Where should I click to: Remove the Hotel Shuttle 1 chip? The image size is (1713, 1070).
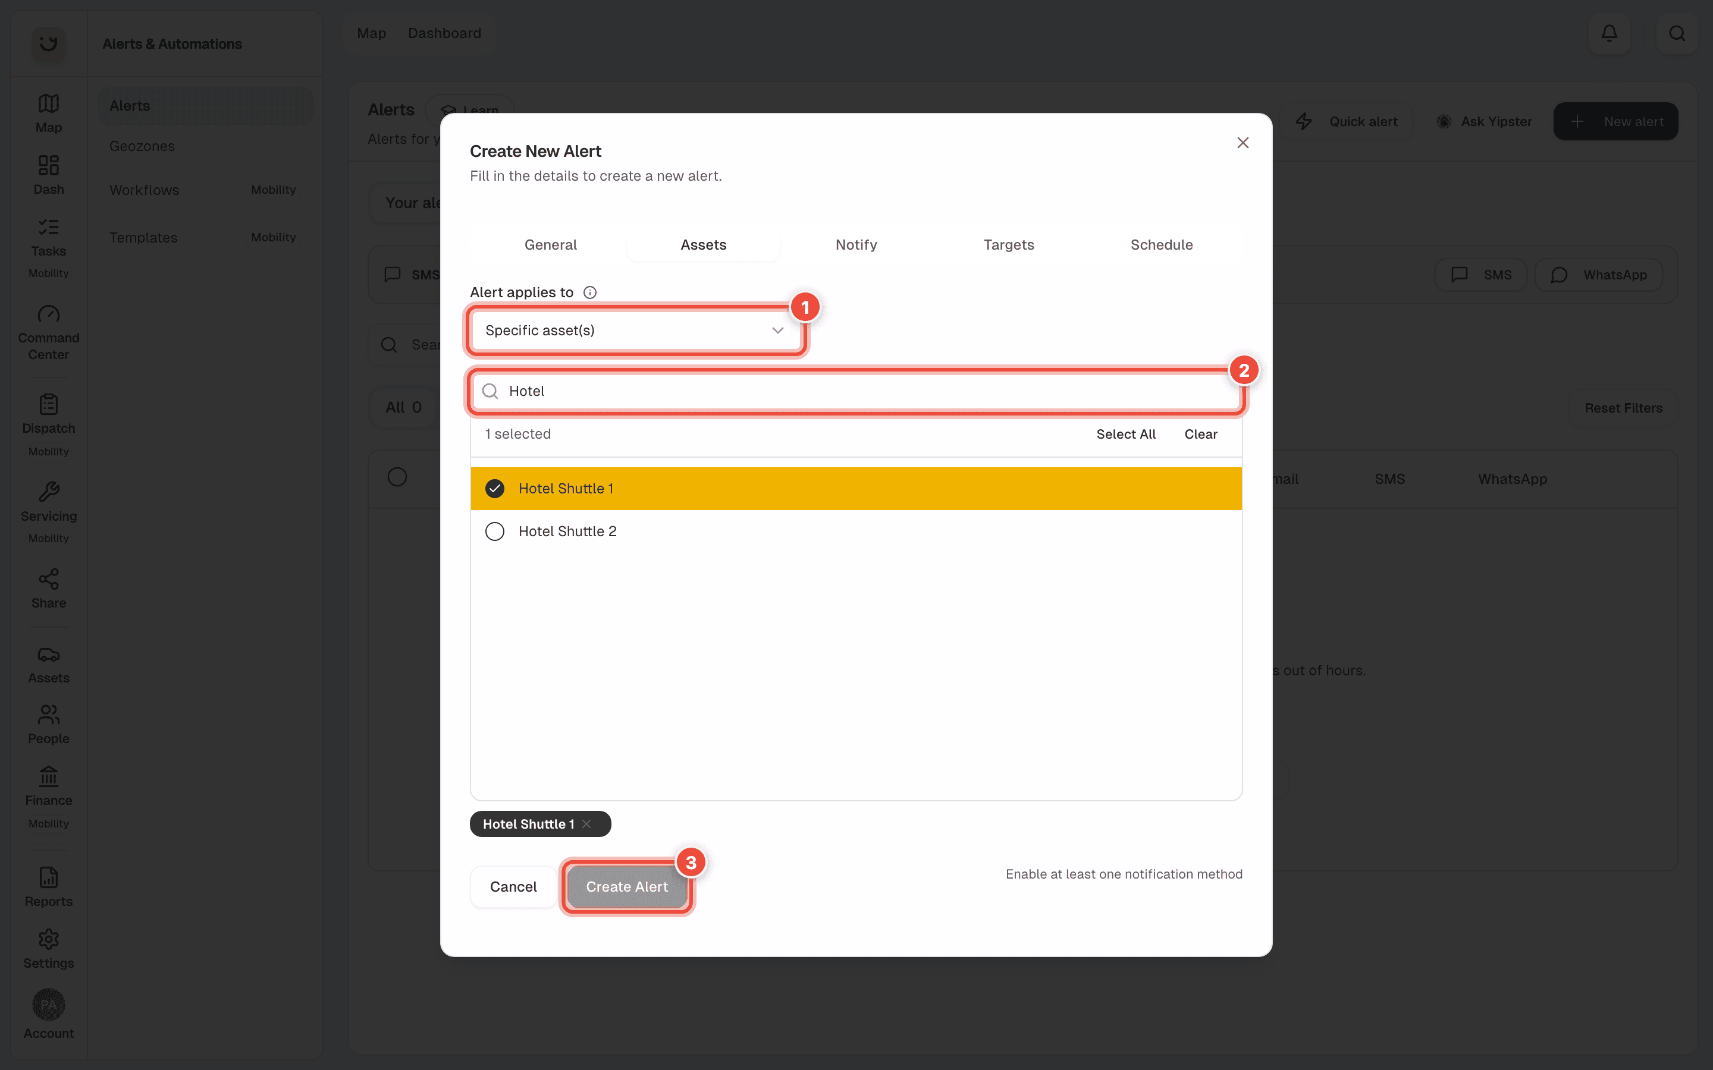586,824
